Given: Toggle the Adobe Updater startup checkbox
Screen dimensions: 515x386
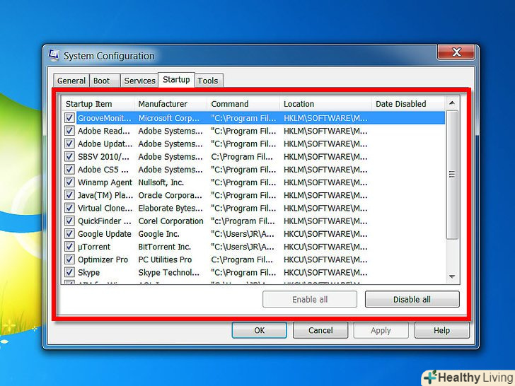Looking at the screenshot, I should [x=69, y=144].
